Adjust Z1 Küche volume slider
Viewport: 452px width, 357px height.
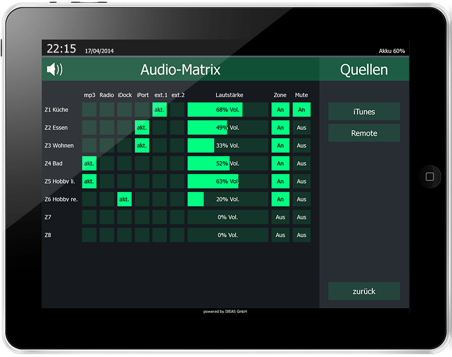[228, 110]
